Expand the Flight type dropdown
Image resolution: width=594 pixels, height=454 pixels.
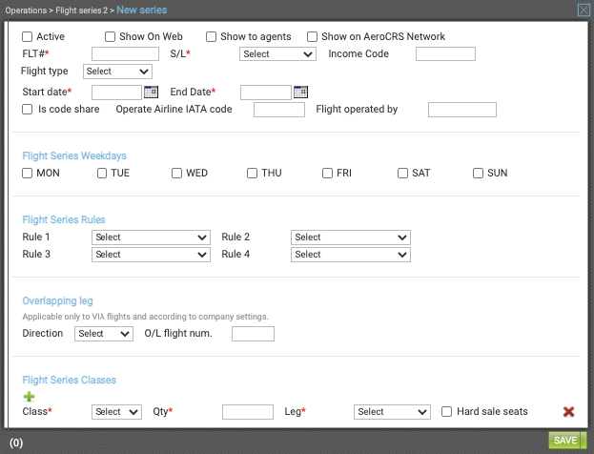coord(117,72)
